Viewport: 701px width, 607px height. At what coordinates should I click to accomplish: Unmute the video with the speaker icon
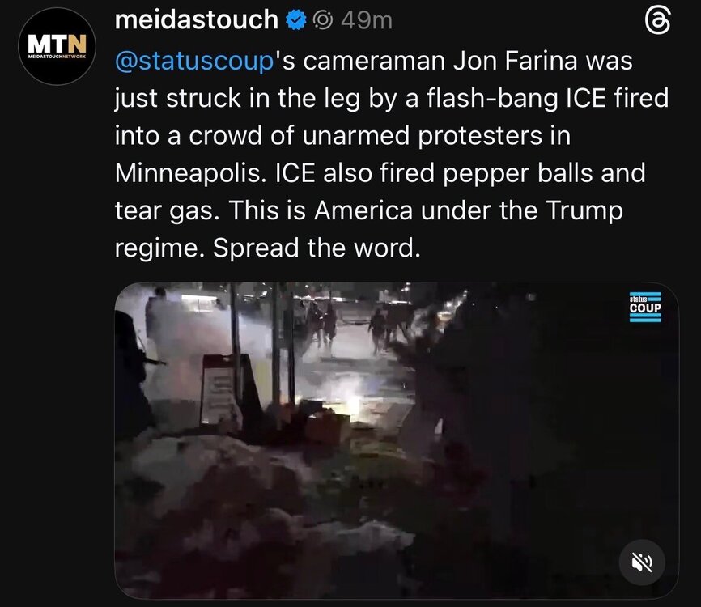(642, 562)
